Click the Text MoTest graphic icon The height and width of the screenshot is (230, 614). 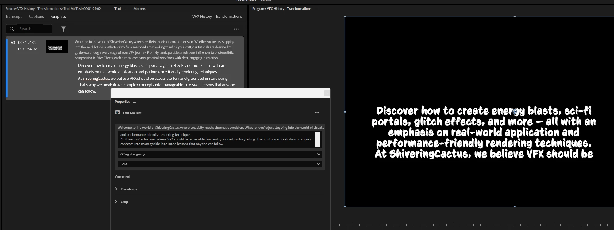pos(117,113)
